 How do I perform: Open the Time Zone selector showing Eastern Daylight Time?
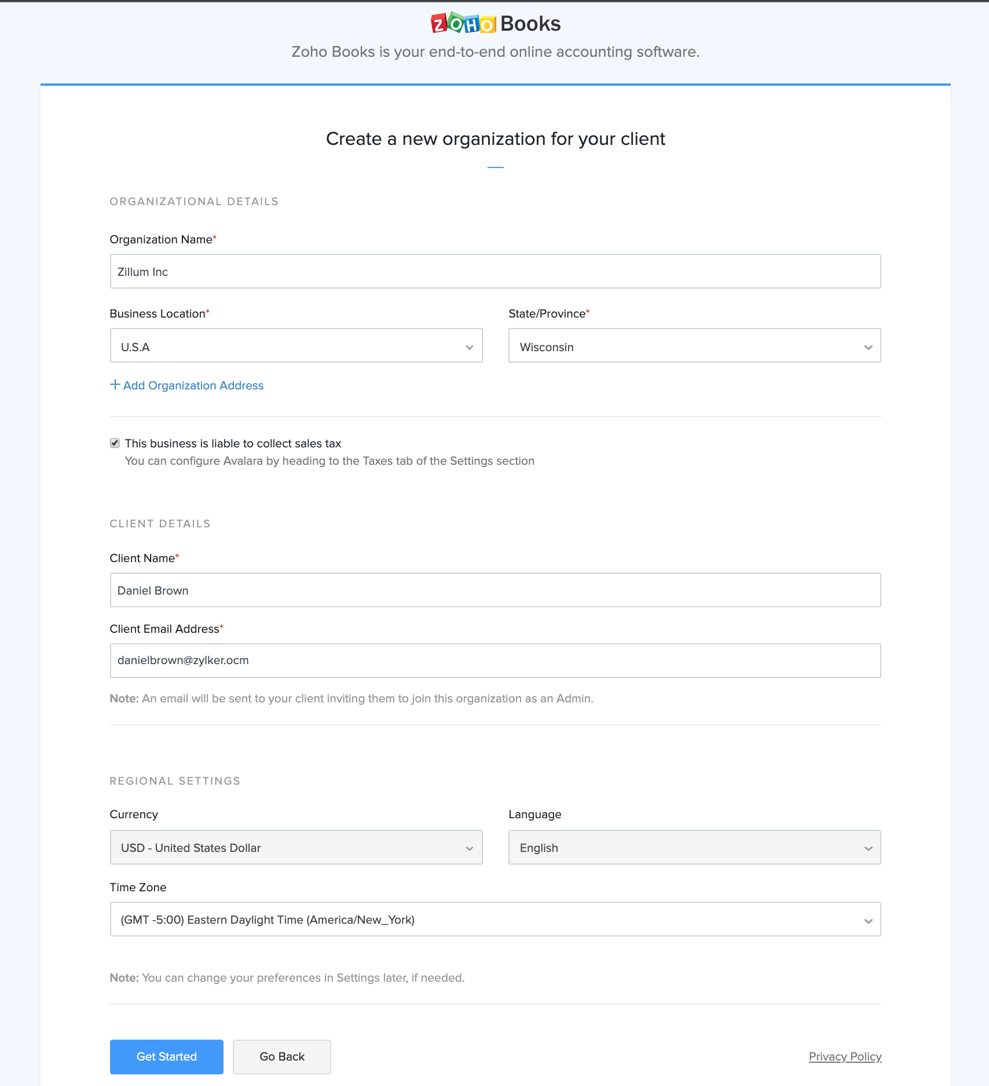coord(495,919)
